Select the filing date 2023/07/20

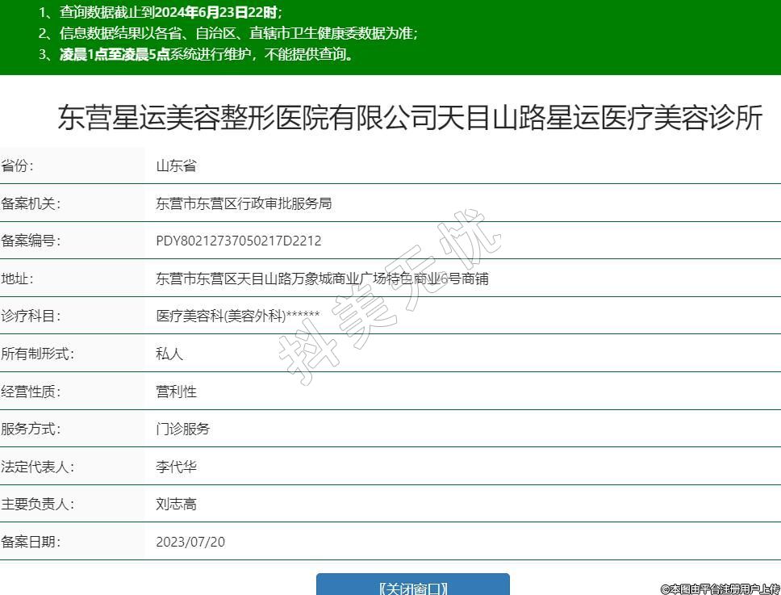(x=190, y=542)
